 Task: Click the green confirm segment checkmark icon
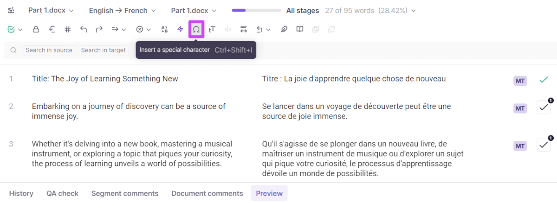pos(11,29)
